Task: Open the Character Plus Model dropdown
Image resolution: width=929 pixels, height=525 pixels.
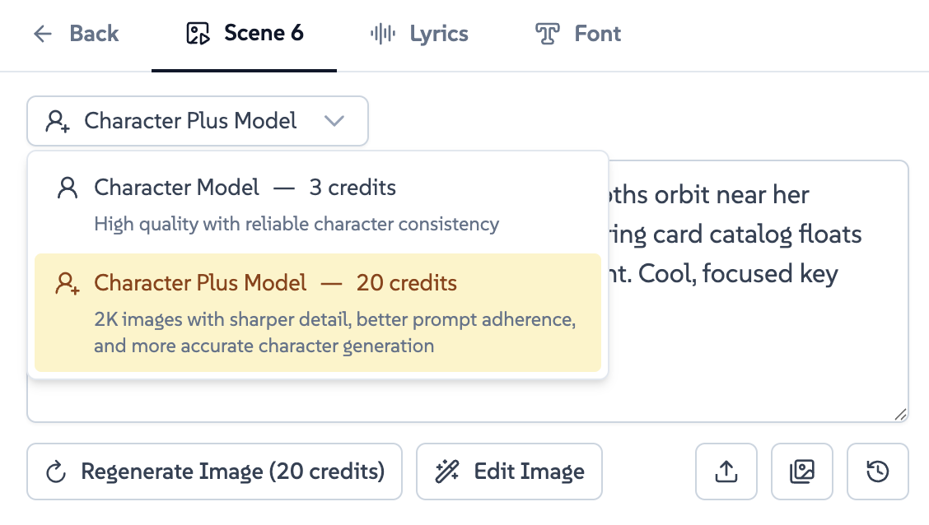Action: pyautogui.click(x=198, y=120)
